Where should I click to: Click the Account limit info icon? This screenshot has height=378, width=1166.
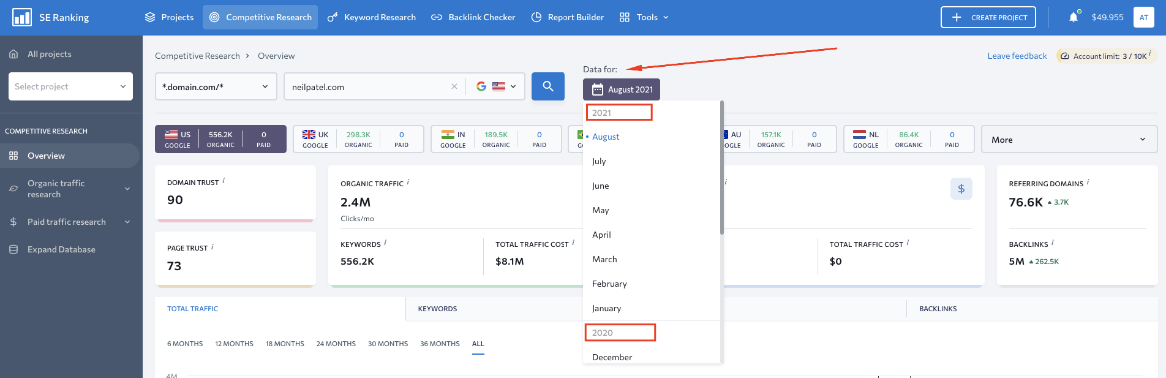(x=1149, y=53)
